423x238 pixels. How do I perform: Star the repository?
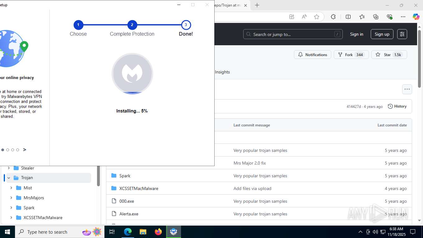coord(389,55)
